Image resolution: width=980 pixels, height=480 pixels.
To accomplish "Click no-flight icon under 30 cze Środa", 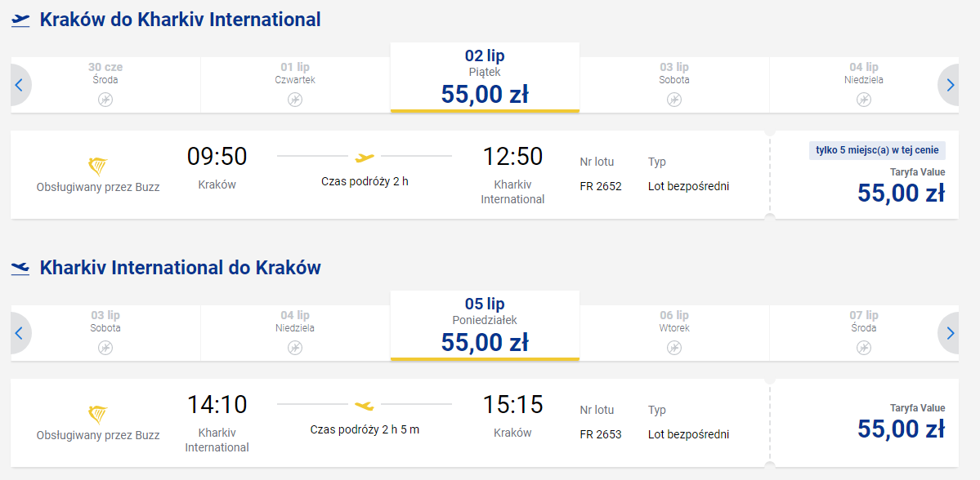I will click(x=105, y=100).
